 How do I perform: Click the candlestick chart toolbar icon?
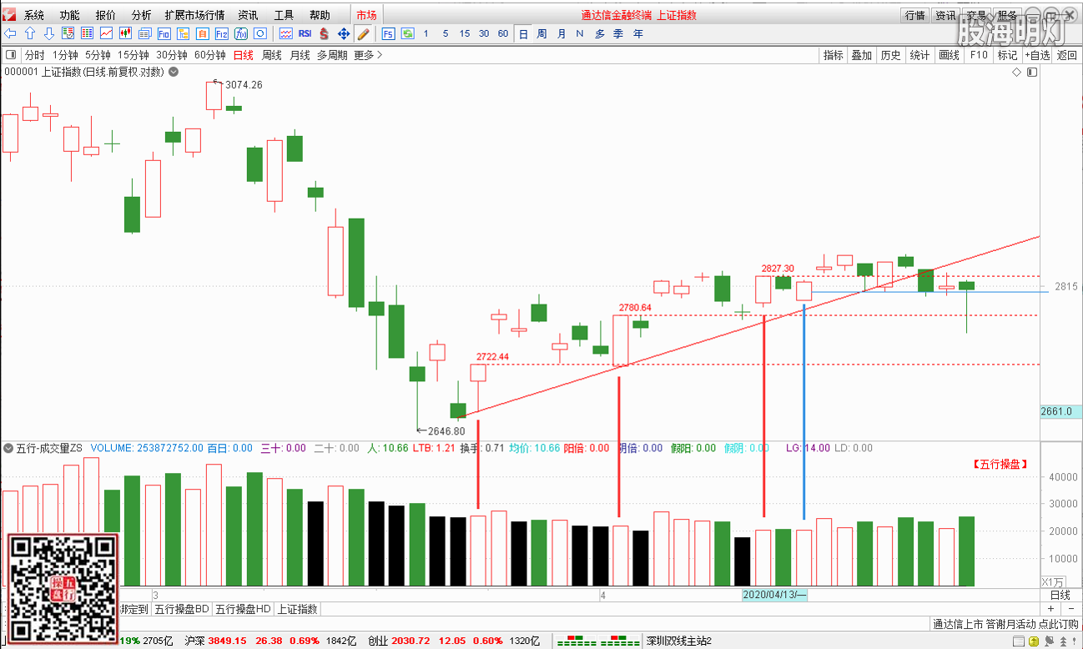tap(126, 34)
